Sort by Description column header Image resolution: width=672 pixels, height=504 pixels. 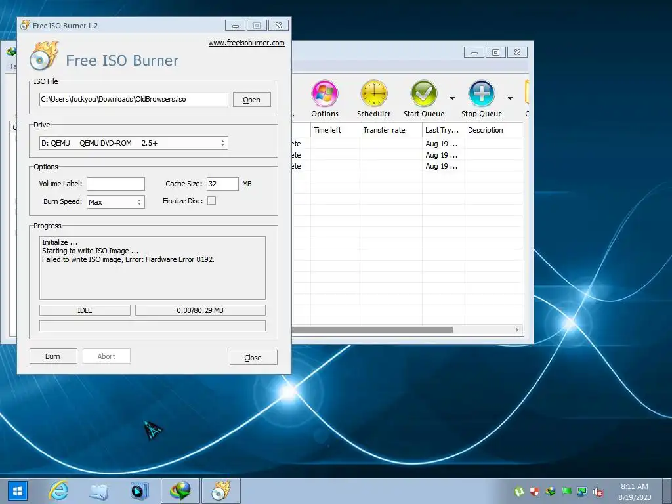pos(494,130)
